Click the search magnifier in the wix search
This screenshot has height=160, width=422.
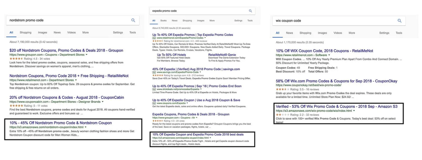[399, 21]
